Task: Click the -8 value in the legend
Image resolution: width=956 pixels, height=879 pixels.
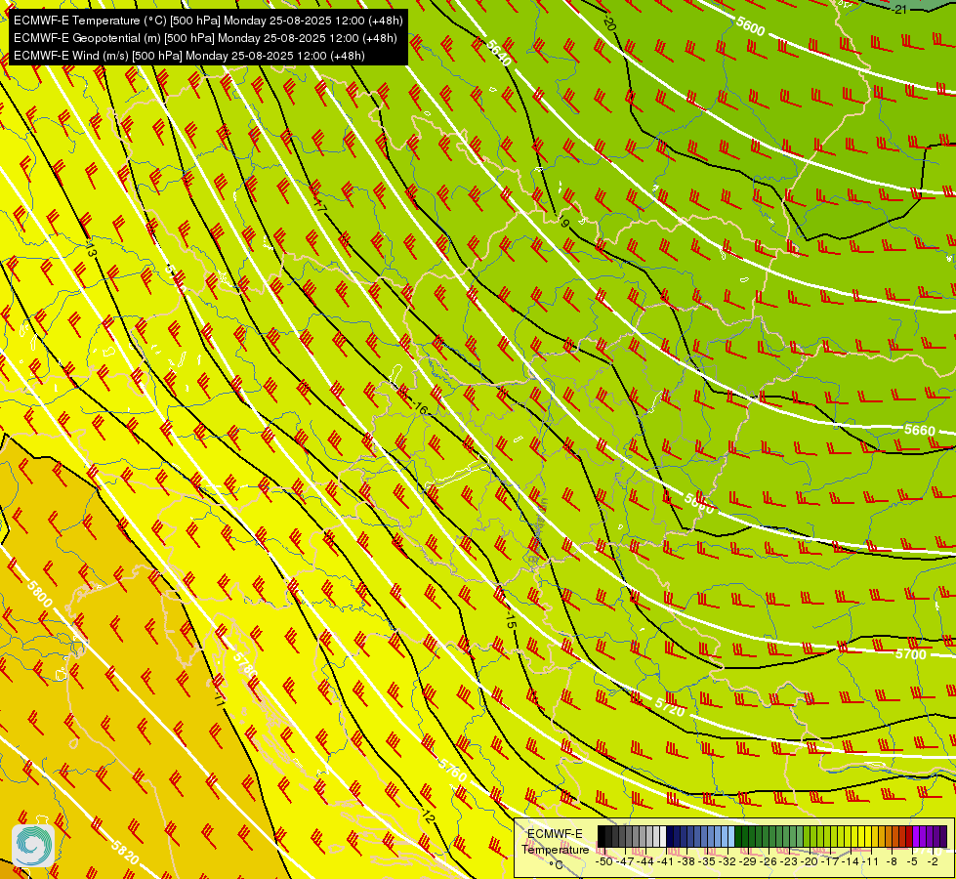Action: pos(892,861)
